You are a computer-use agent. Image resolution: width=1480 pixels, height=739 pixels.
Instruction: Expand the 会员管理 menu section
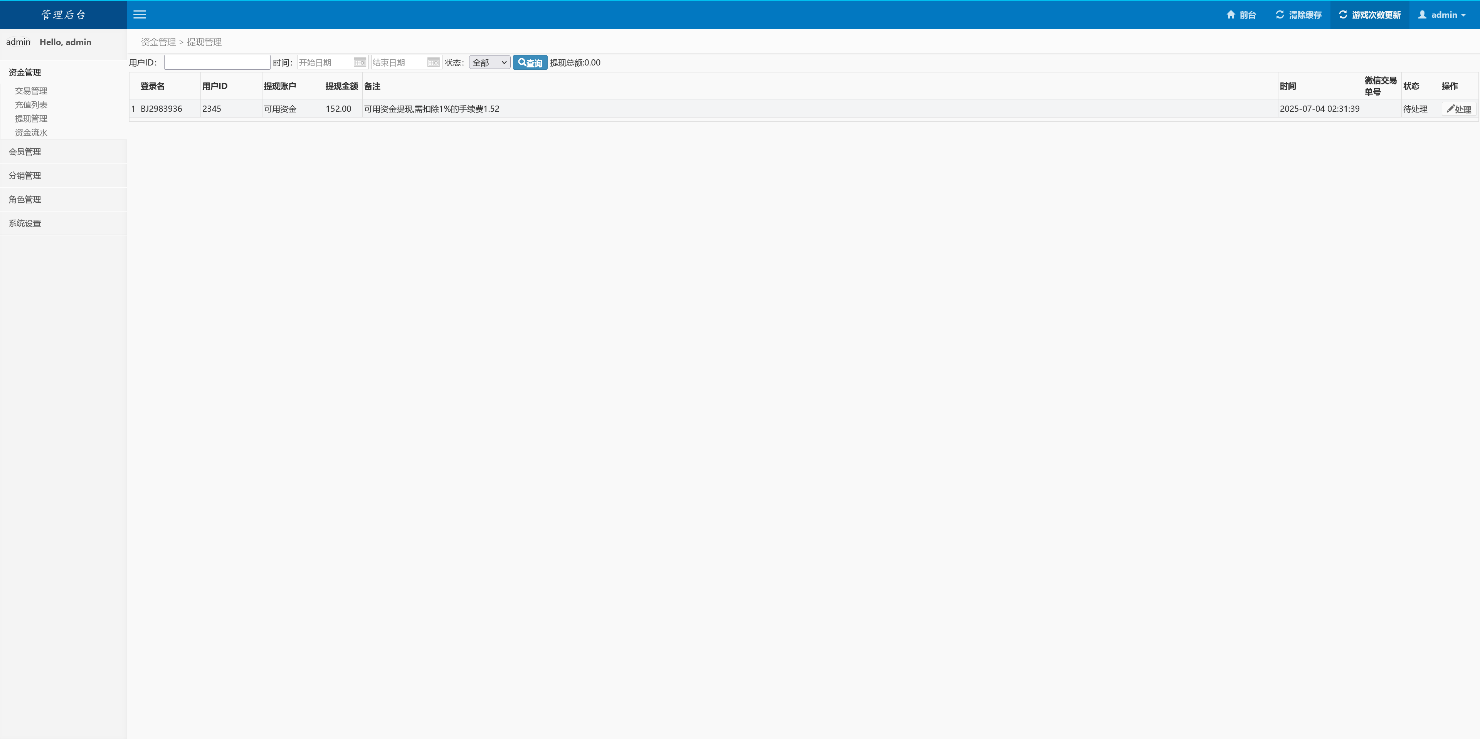click(25, 151)
